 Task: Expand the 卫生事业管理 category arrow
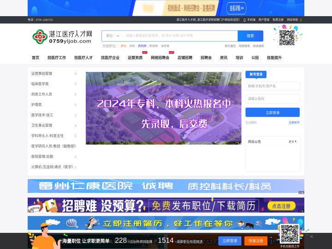(75, 125)
